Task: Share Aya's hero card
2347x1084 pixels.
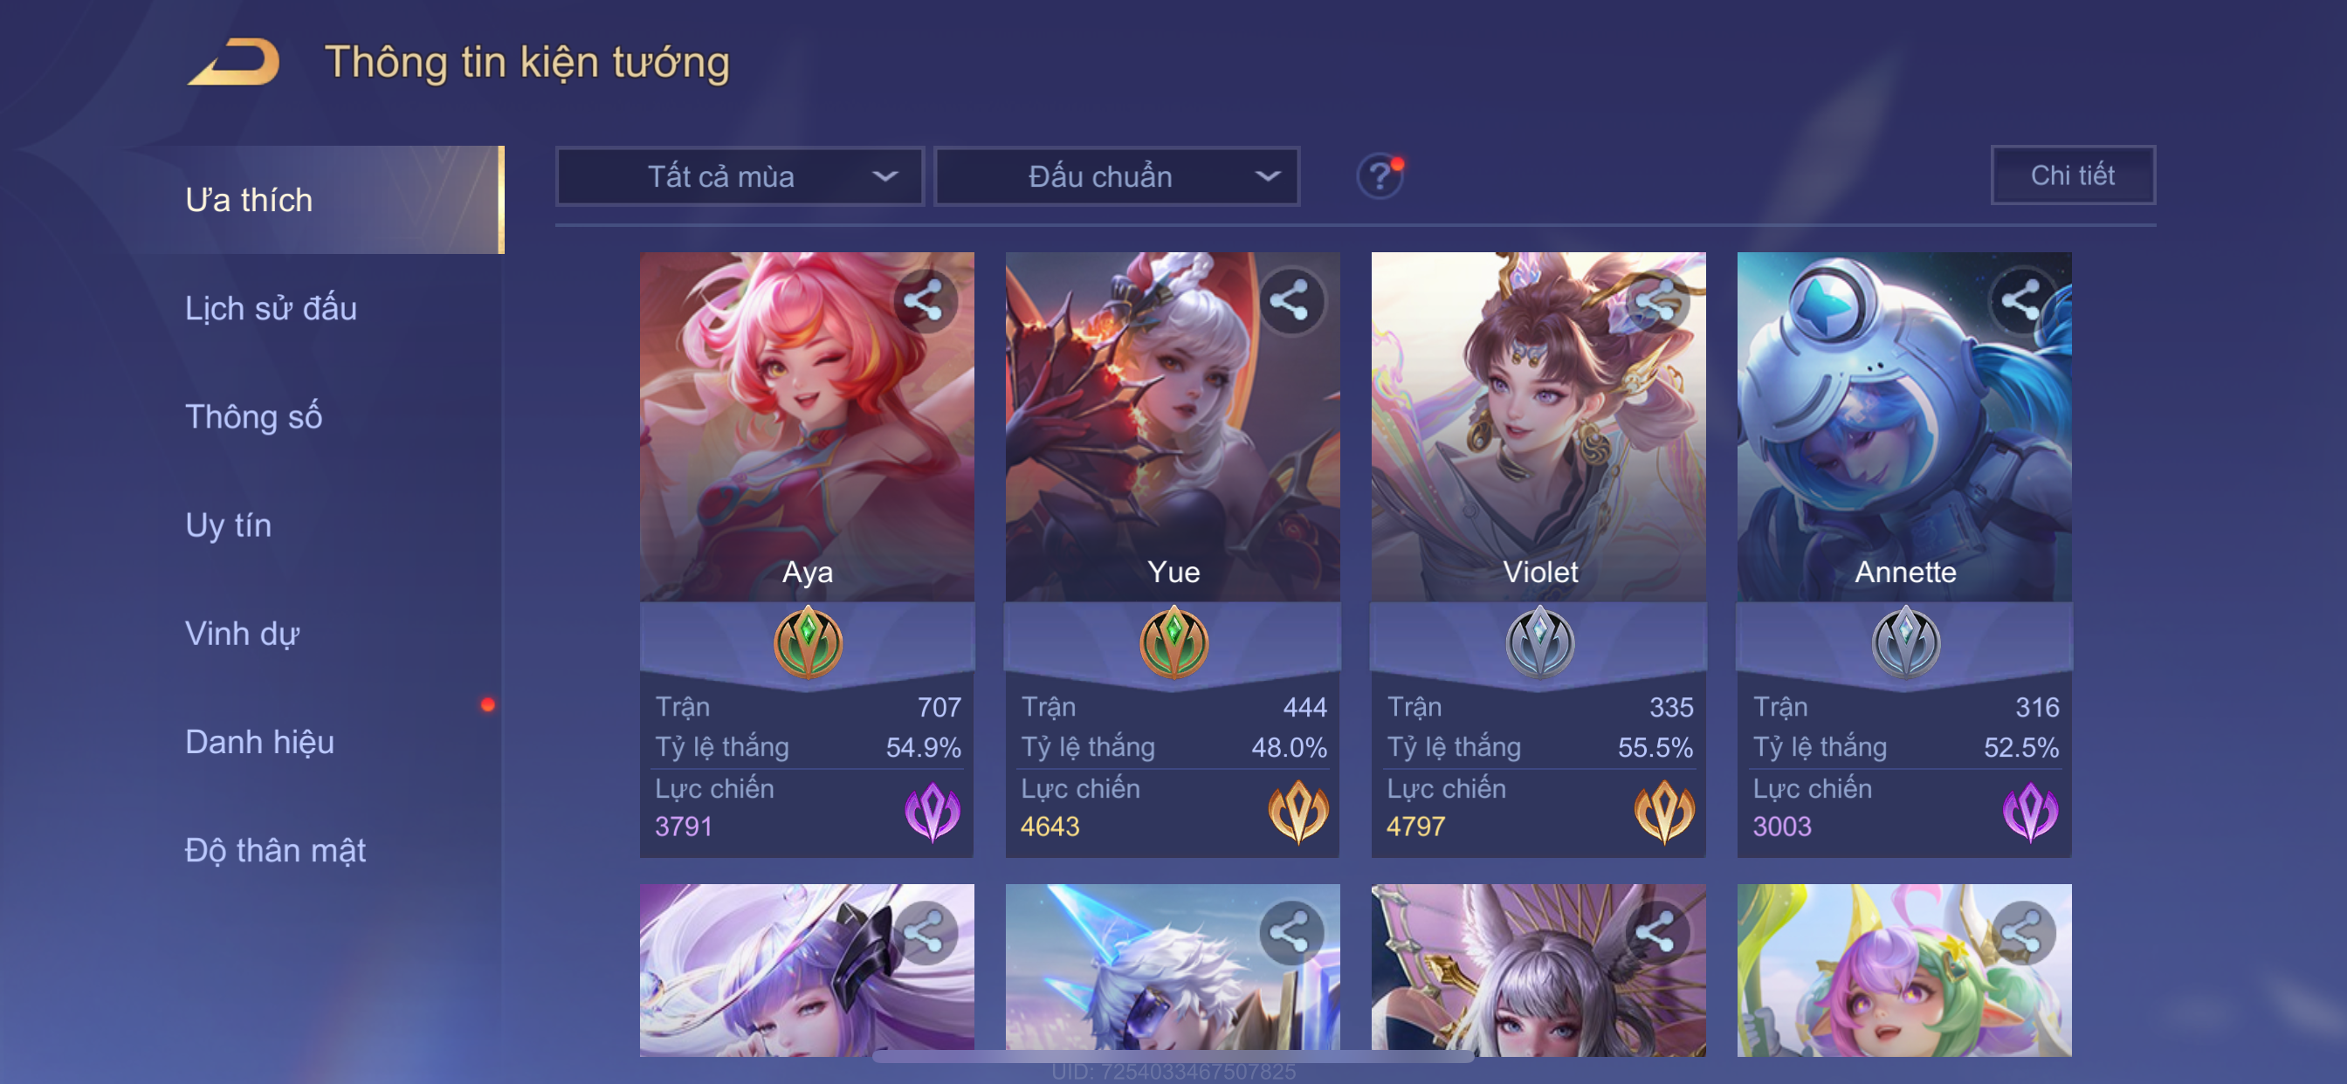Action: point(925,300)
